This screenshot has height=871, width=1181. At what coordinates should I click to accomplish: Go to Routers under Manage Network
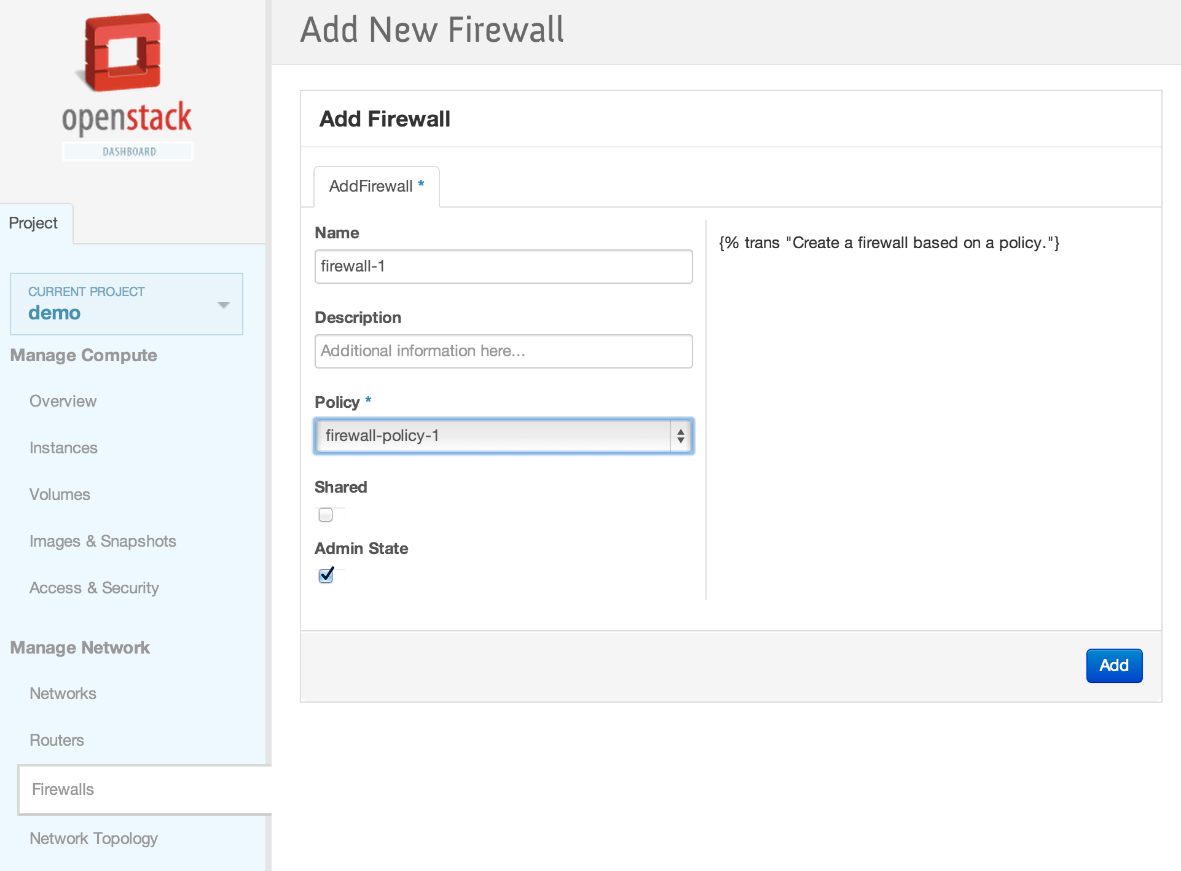coord(57,740)
